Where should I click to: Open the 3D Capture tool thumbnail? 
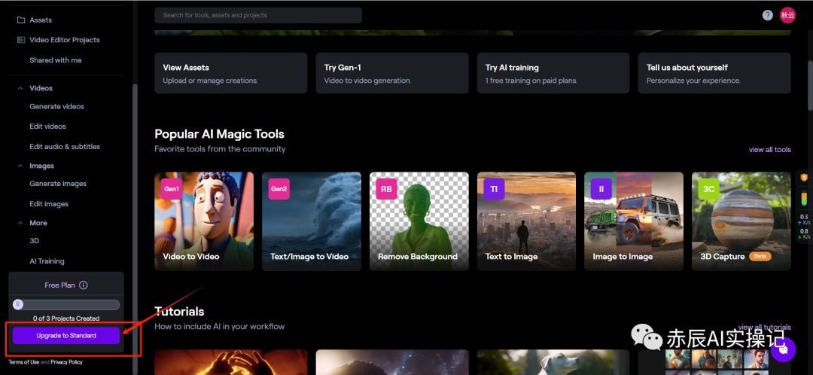pos(741,221)
